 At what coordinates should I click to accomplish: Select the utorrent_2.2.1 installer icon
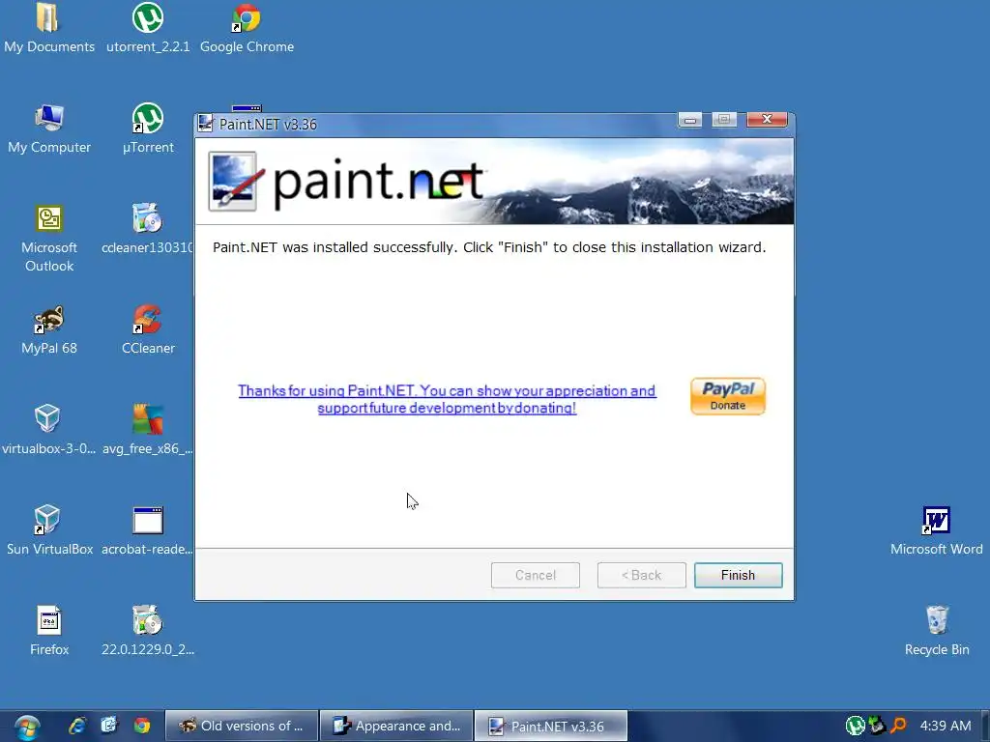pyautogui.click(x=148, y=29)
